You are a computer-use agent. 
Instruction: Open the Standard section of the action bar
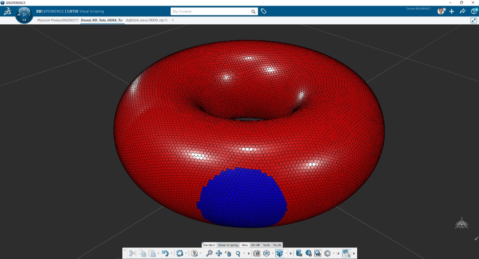point(209,245)
